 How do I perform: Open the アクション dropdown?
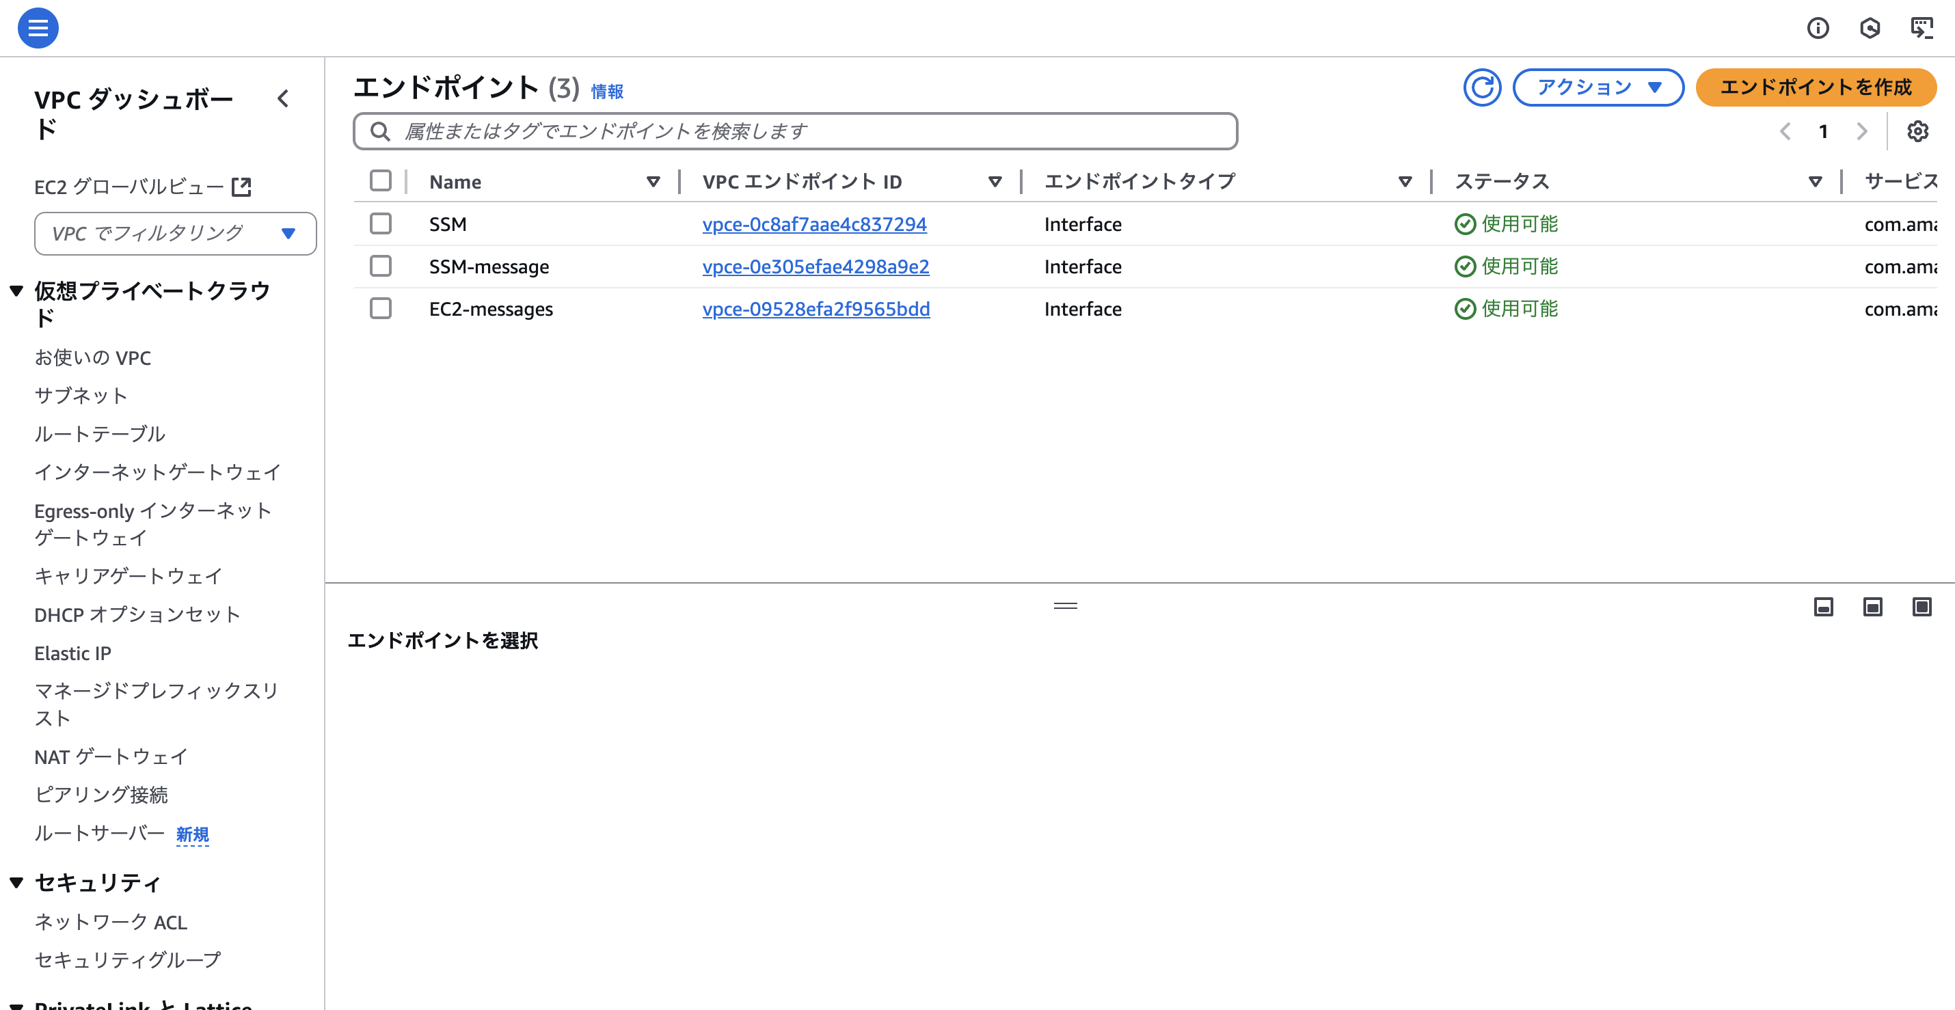[x=1597, y=87]
